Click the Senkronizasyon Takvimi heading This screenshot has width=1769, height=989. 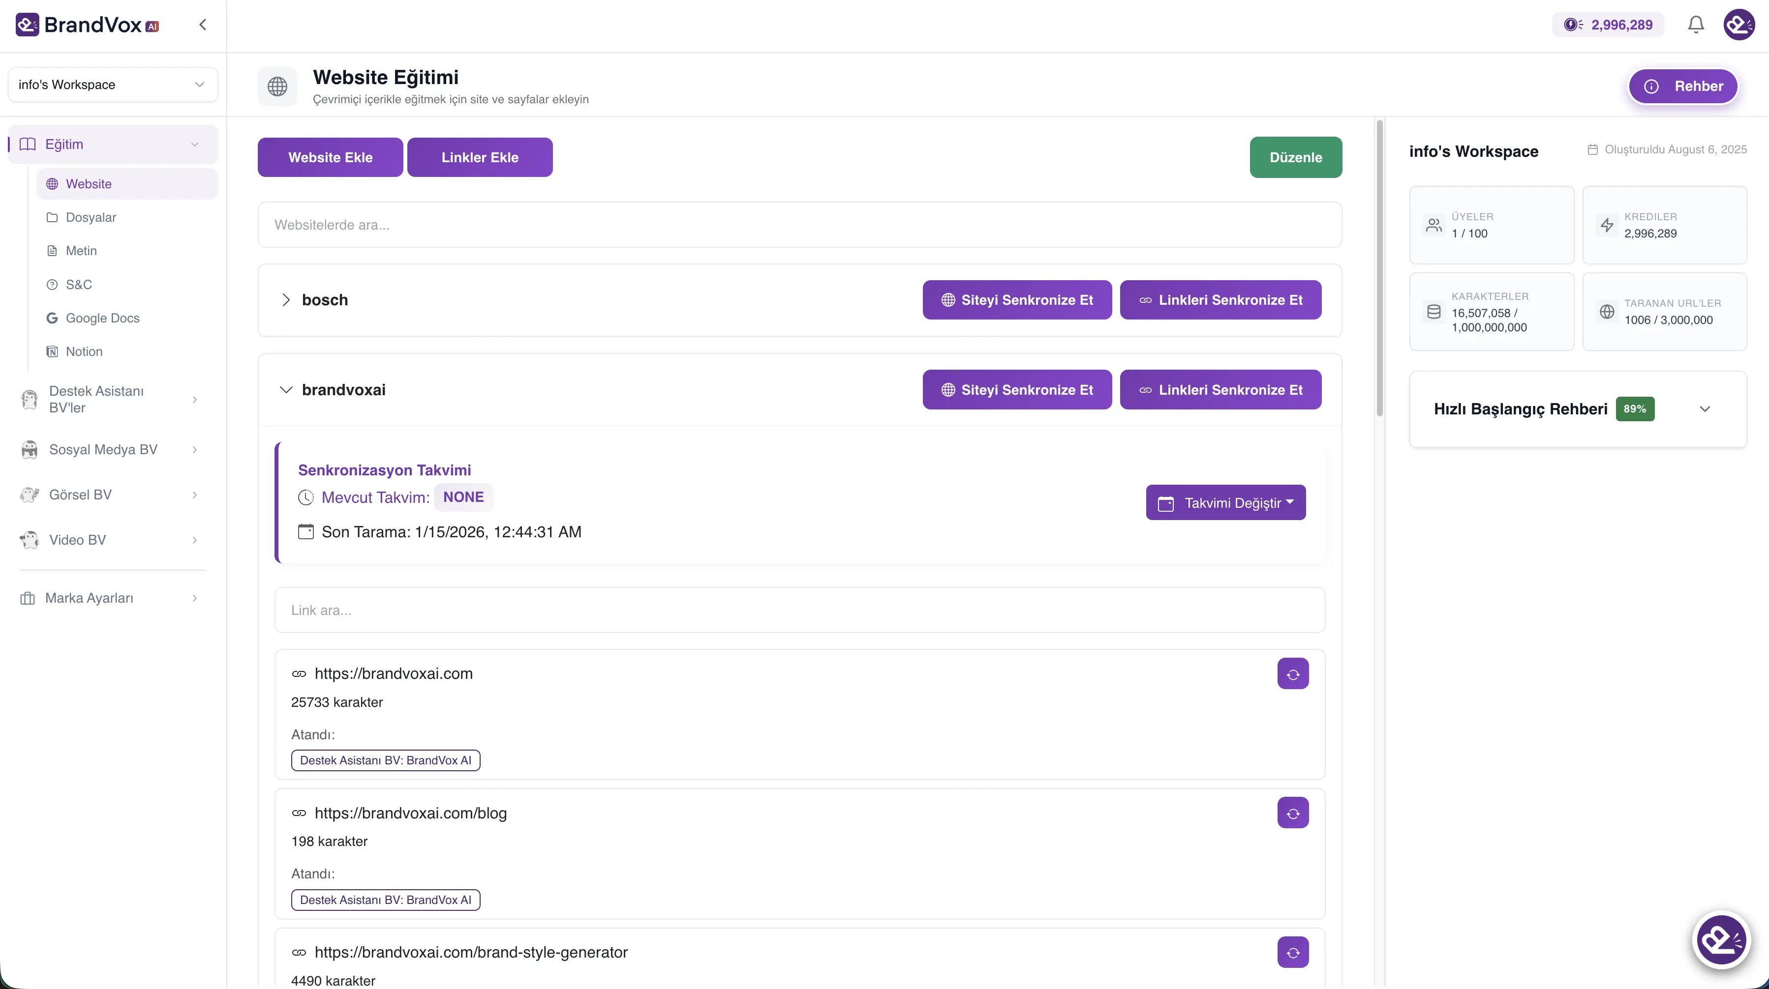coord(385,470)
